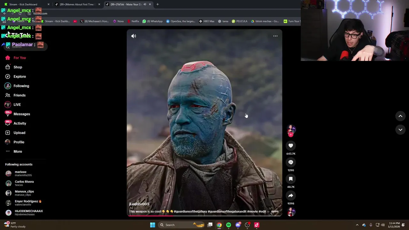Close the Memes About First Time tab
The width and height of the screenshot is (409, 230).
pos(99,4)
